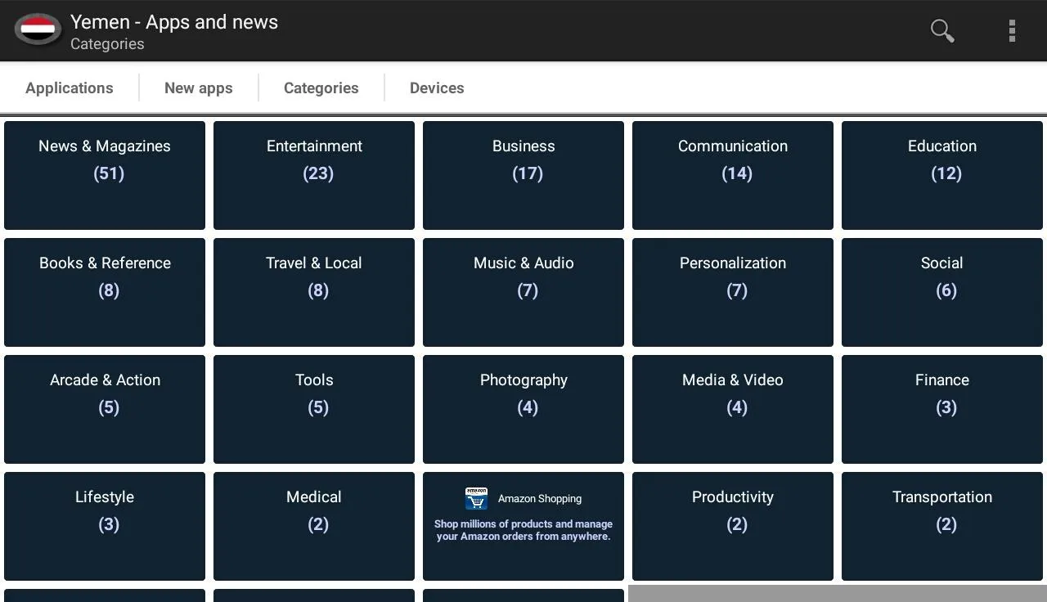Select the Lifestyle category tile

click(x=105, y=526)
